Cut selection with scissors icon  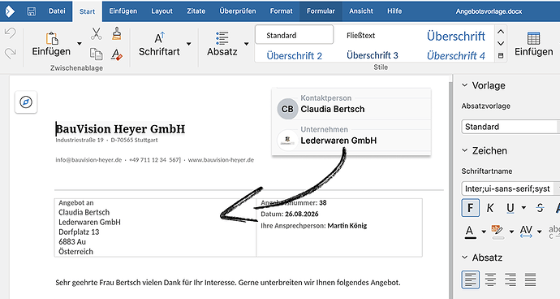coord(96,34)
